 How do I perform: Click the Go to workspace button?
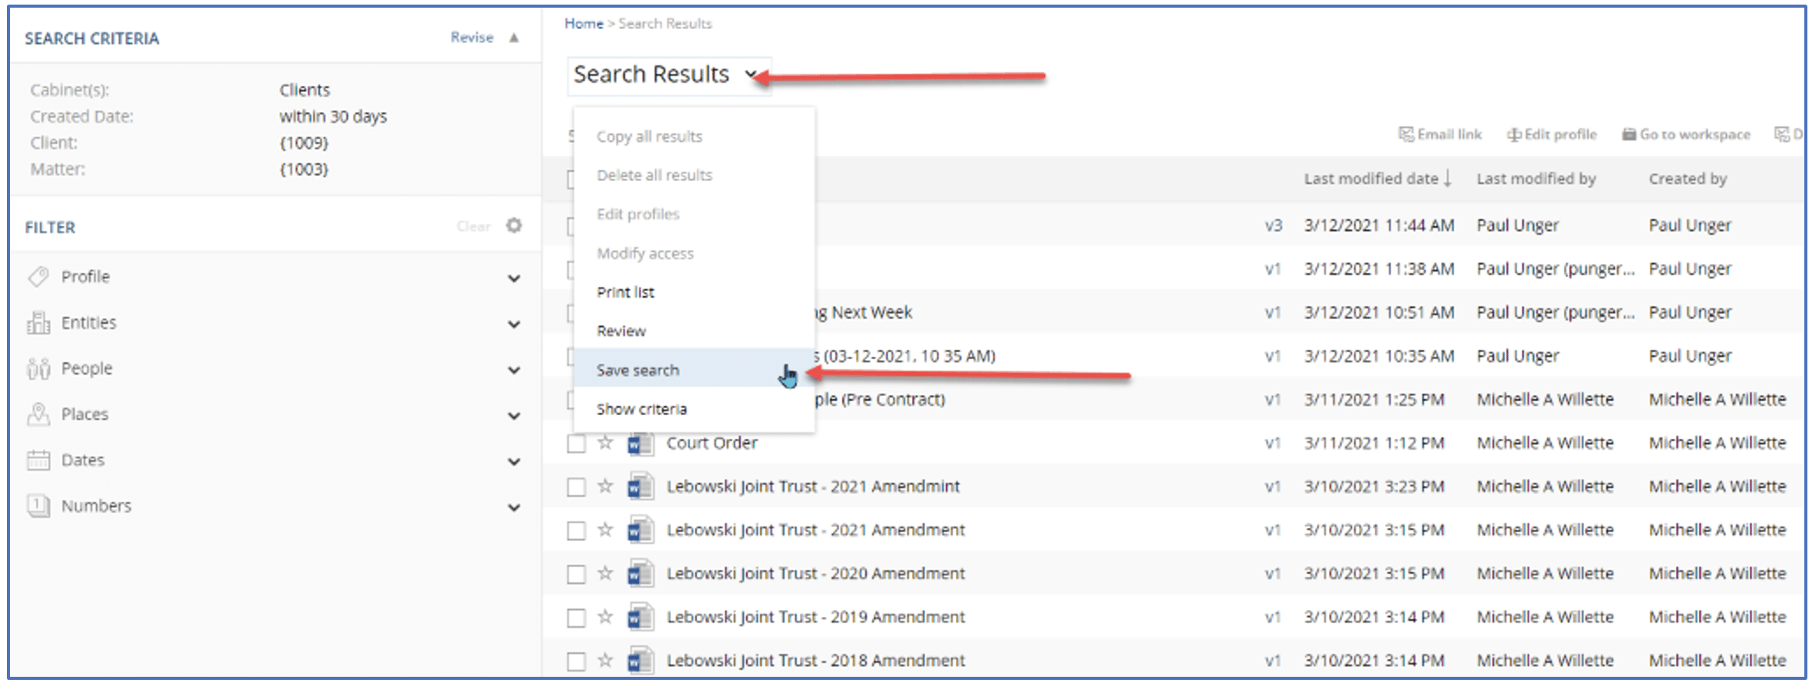point(1686,134)
